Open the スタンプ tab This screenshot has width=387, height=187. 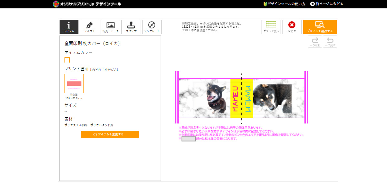pyautogui.click(x=131, y=27)
